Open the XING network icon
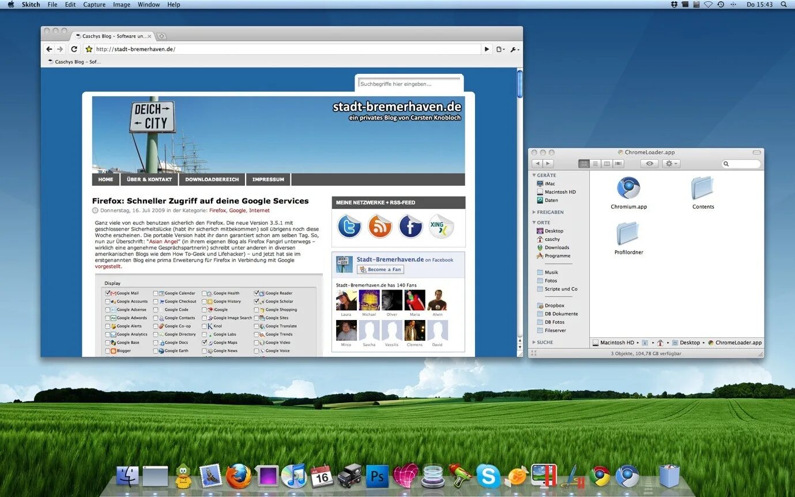The height and width of the screenshot is (497, 795). [441, 226]
